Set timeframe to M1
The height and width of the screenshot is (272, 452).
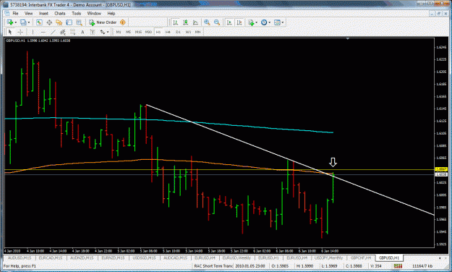click(x=119, y=32)
